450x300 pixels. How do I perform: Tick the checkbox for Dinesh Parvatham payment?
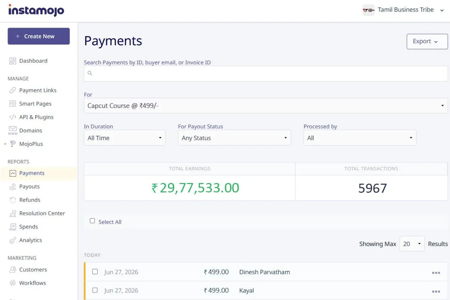point(95,271)
